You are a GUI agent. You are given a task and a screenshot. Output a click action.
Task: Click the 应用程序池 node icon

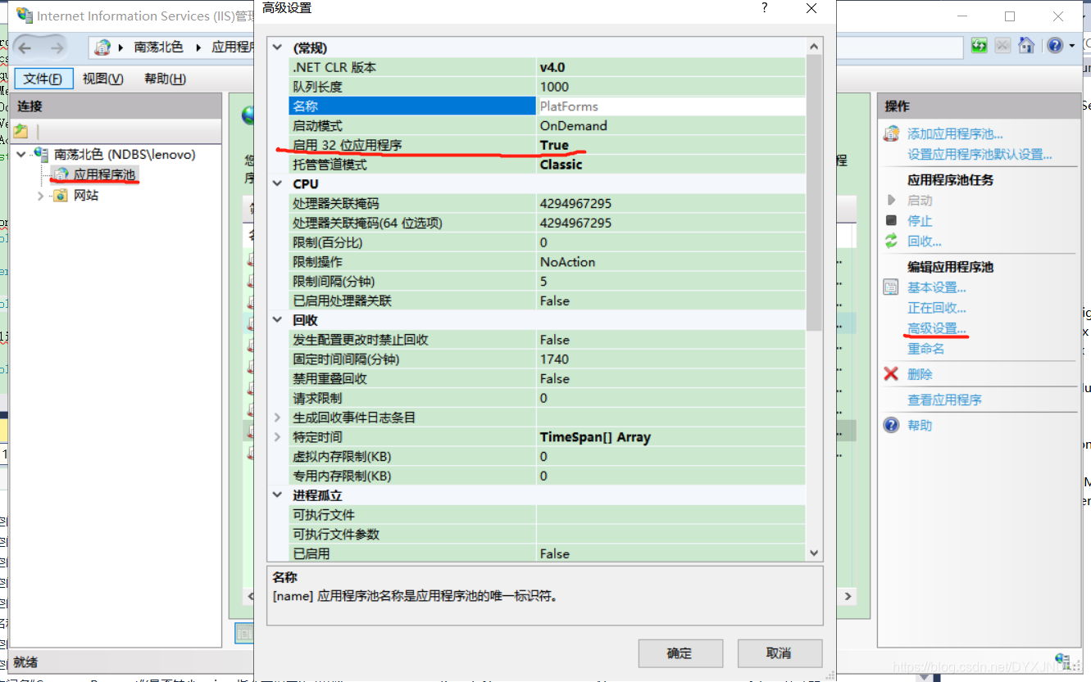point(61,174)
